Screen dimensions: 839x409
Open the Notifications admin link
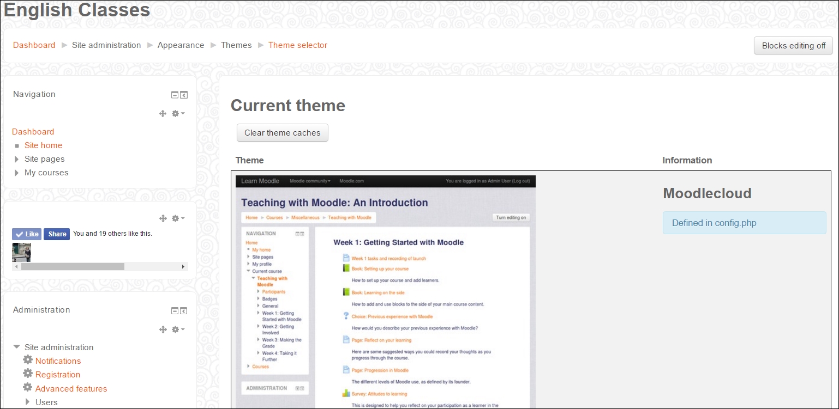[x=58, y=361]
